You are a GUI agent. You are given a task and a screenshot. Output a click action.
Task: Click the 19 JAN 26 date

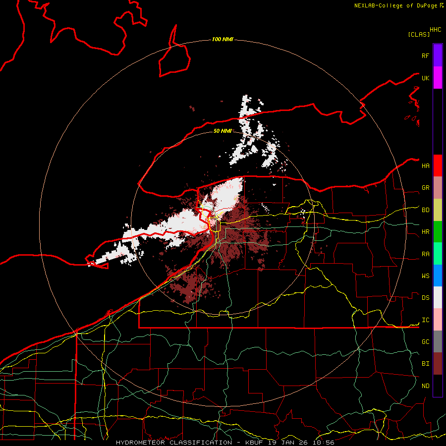pos(288,443)
